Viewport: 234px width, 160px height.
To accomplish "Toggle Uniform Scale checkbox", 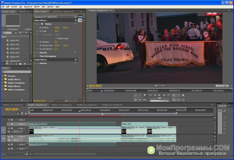I will click(x=56, y=38).
